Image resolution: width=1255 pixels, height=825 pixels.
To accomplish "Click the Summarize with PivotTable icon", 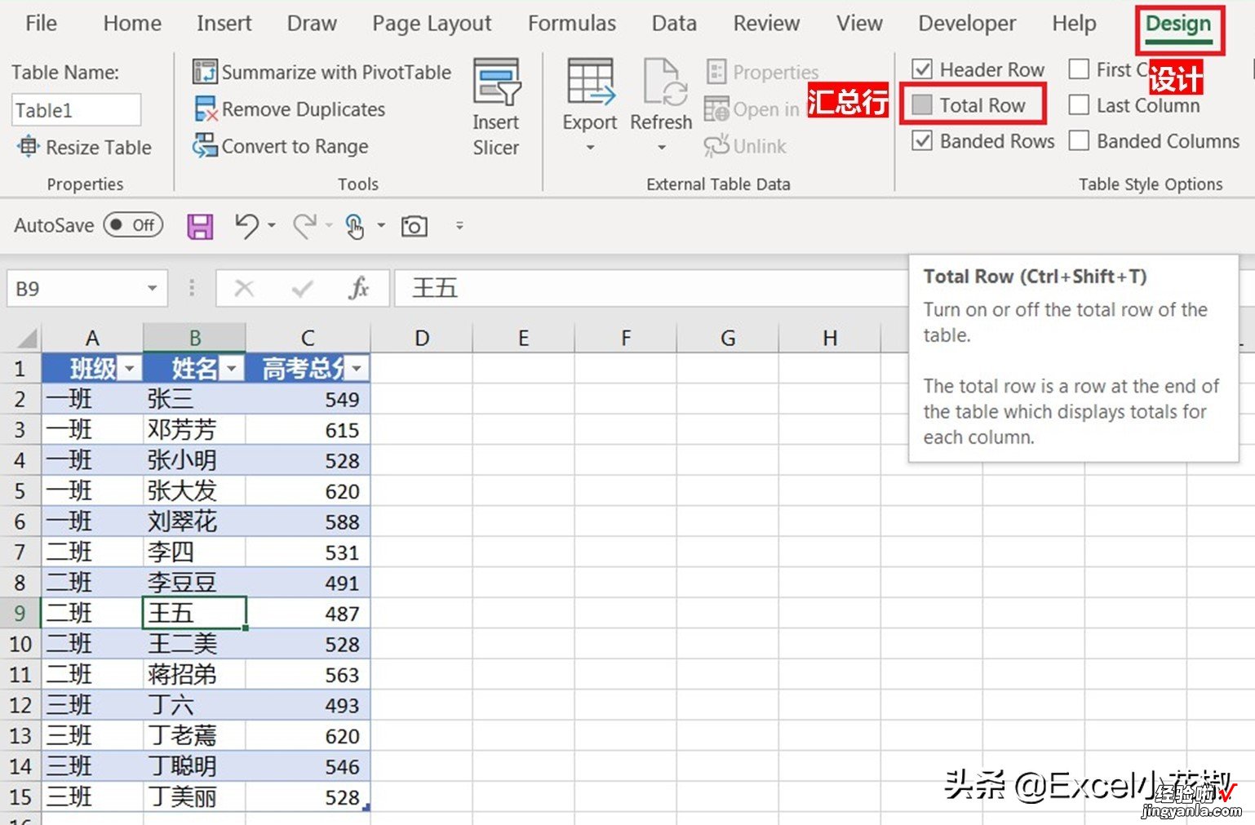I will tap(205, 72).
